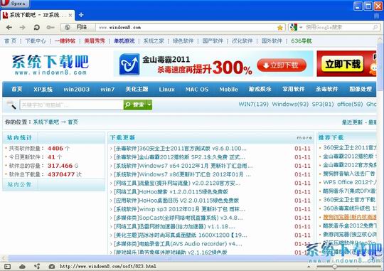The height and width of the screenshot is (271, 384).
Task: Close the 系统下载吧 browser tab
Action: tap(70, 15)
